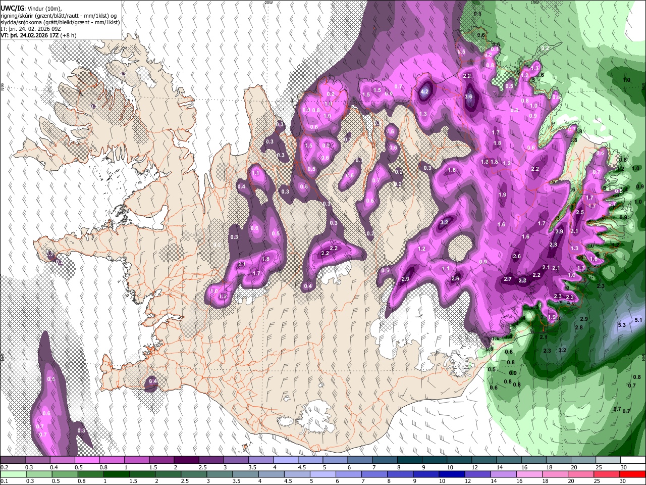646x485 pixels.
Task: Click the white swatch ending the upper legend row
Action: point(632,460)
